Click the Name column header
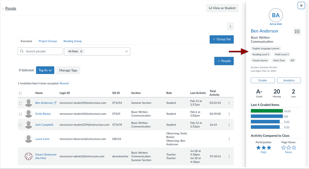309x169 pixels. coord(39,93)
